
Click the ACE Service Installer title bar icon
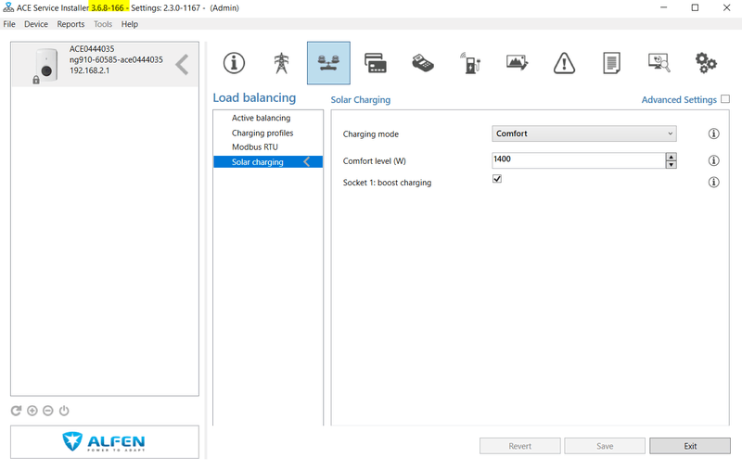pos(8,7)
